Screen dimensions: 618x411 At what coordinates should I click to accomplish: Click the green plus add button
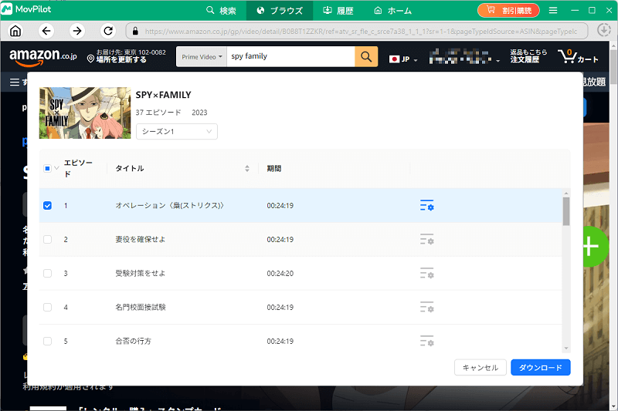pos(595,247)
